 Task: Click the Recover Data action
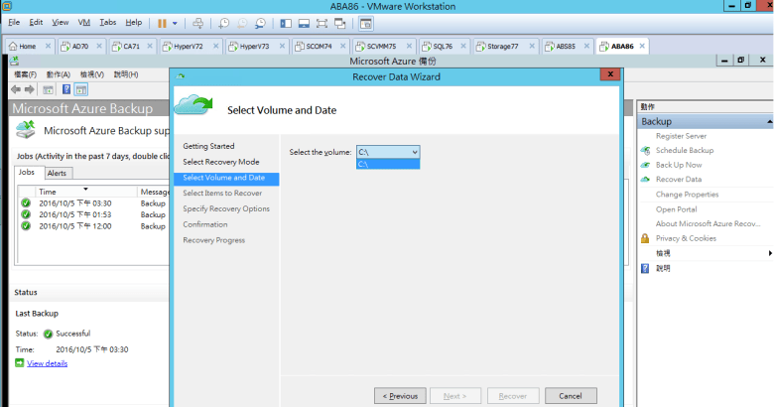678,180
